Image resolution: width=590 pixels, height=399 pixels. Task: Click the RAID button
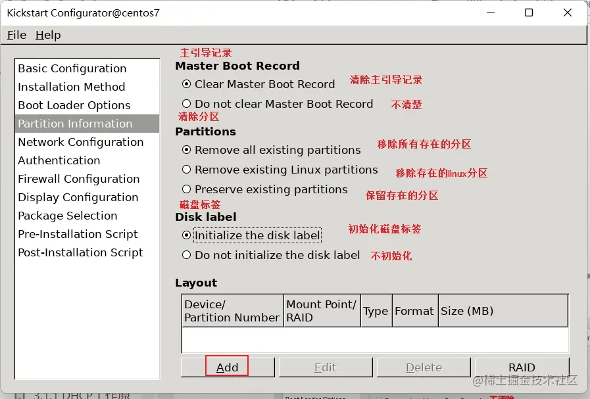522,367
